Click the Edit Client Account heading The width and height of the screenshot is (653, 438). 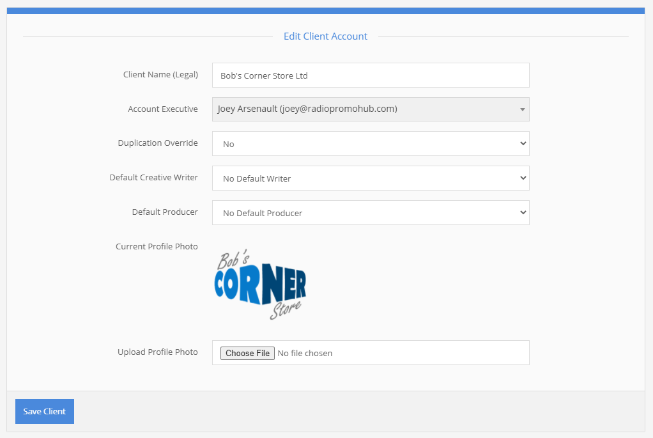click(325, 36)
